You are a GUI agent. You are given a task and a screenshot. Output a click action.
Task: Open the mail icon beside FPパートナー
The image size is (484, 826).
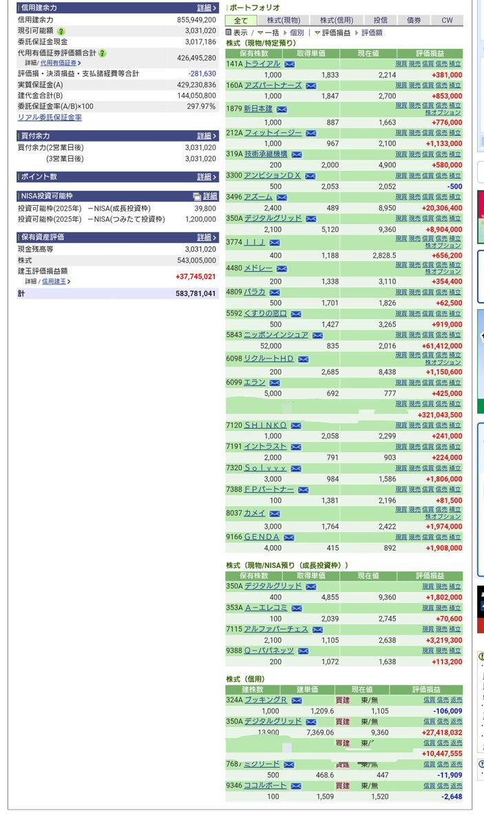(x=303, y=489)
